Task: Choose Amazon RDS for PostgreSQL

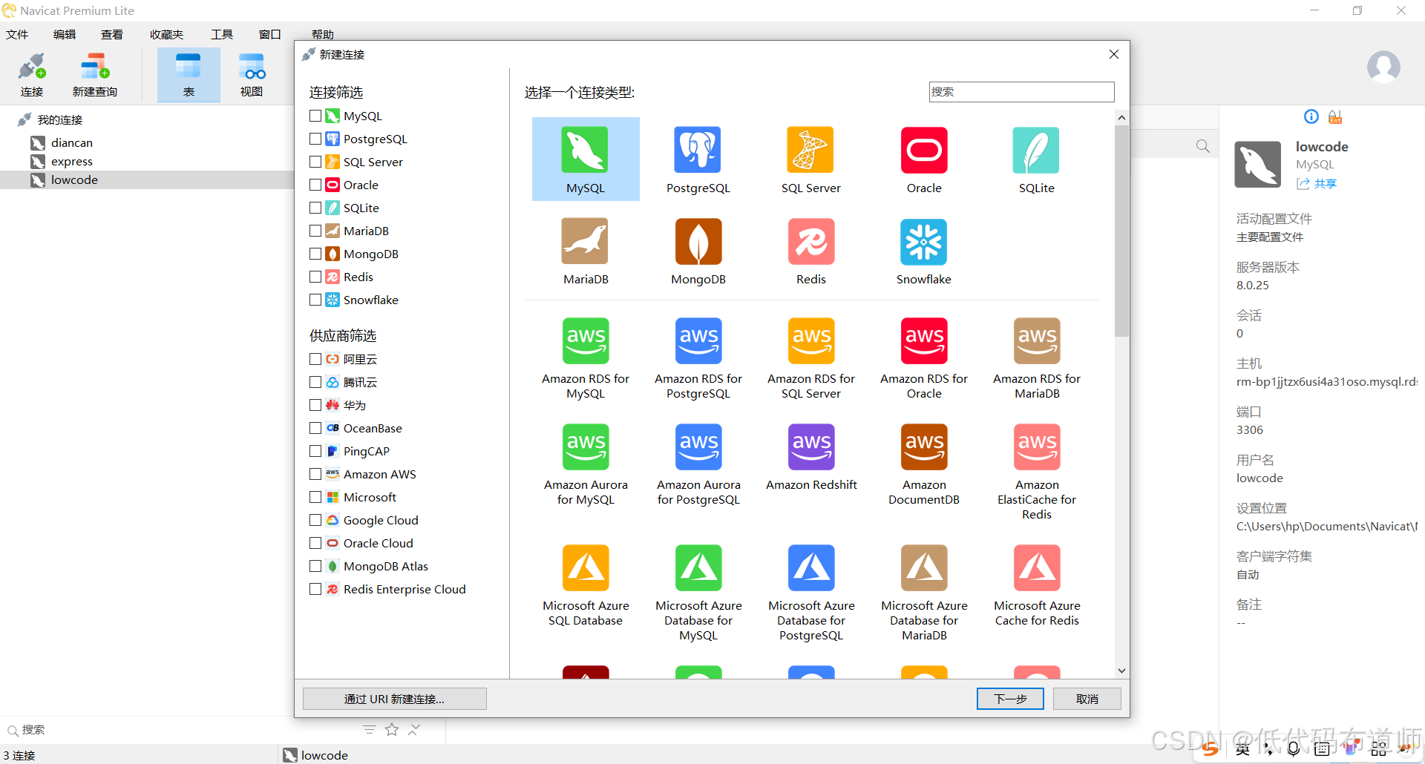Action: [698, 358]
